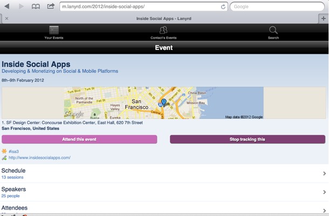329x216 pixels.
Task: Open the Speakers row
Action: click(163, 192)
